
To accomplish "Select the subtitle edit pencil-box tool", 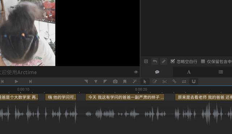I will [155, 81].
